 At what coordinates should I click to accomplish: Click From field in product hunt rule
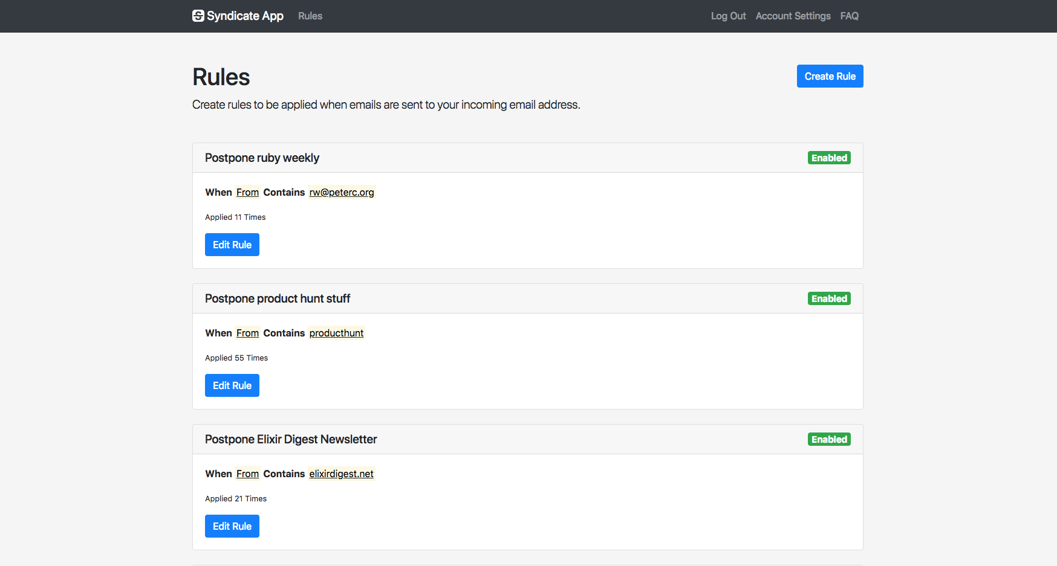247,333
